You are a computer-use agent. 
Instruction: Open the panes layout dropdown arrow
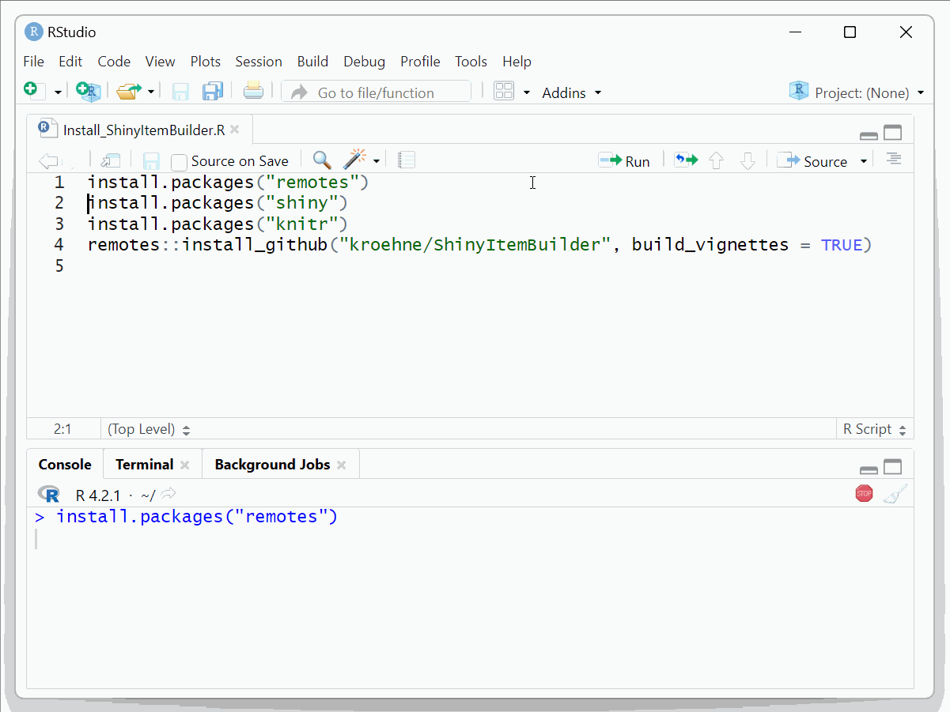coord(527,92)
